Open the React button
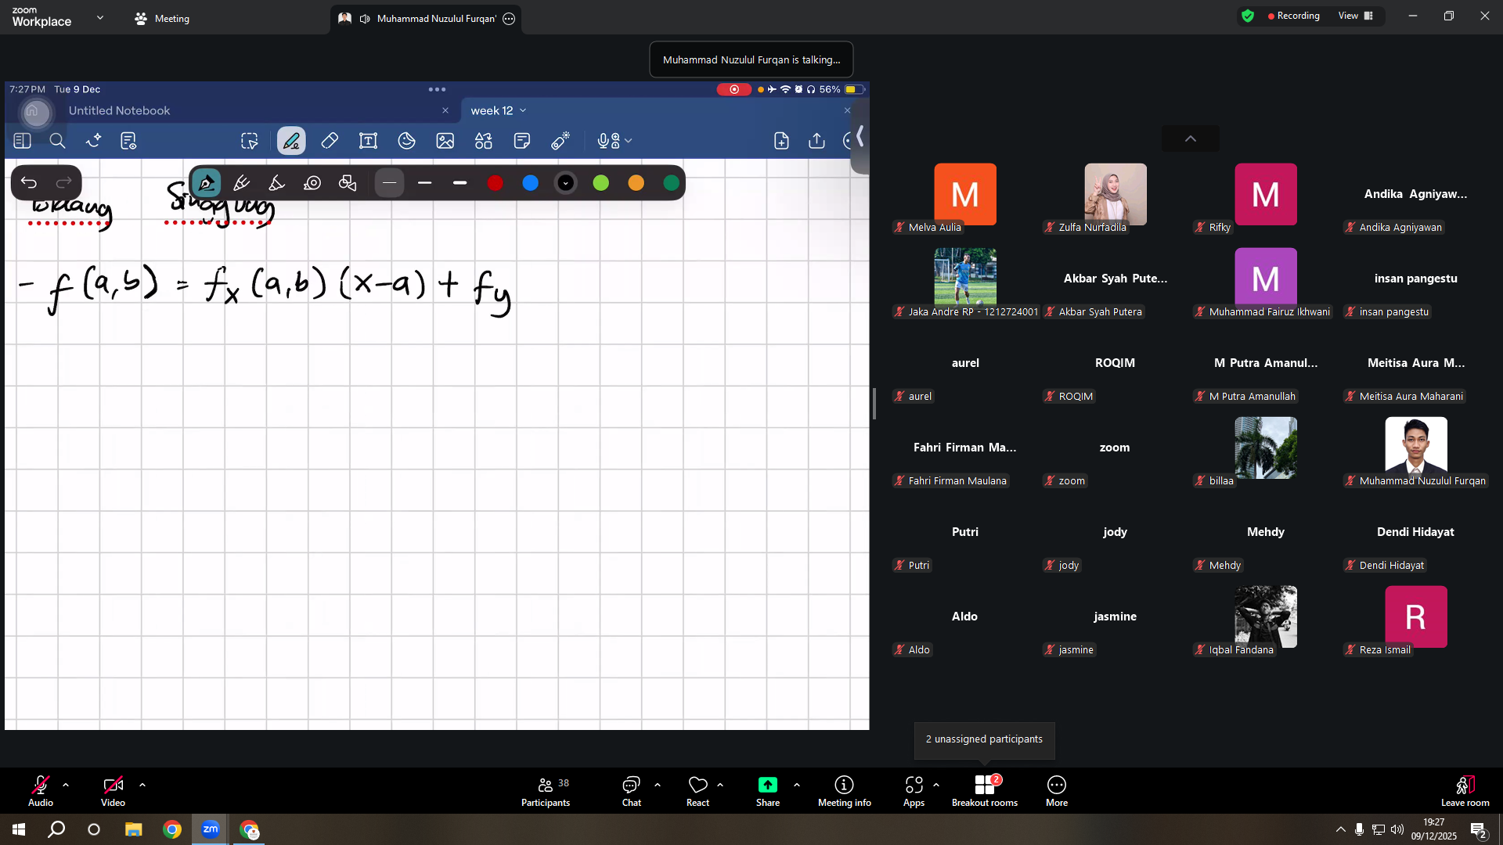The image size is (1503, 845). coord(697,790)
